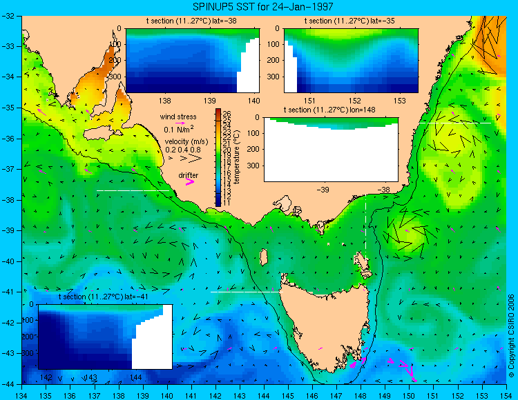The image size is (518, 400).
Task: Click the -44 latitude tick on left axis
Action: click(8, 384)
